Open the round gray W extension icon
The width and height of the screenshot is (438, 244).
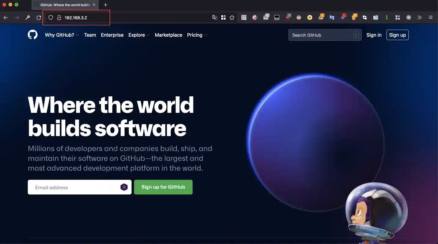(x=409, y=18)
